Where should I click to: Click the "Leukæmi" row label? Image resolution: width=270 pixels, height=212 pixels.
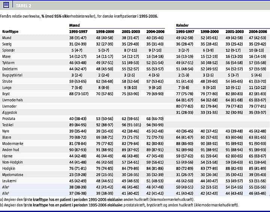click(9, 181)
